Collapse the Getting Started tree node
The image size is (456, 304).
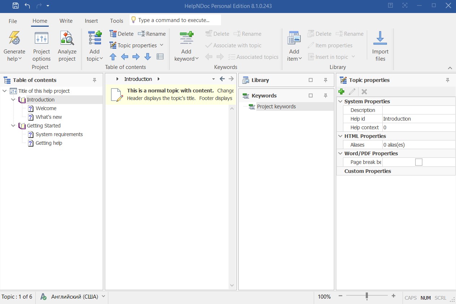coord(13,126)
